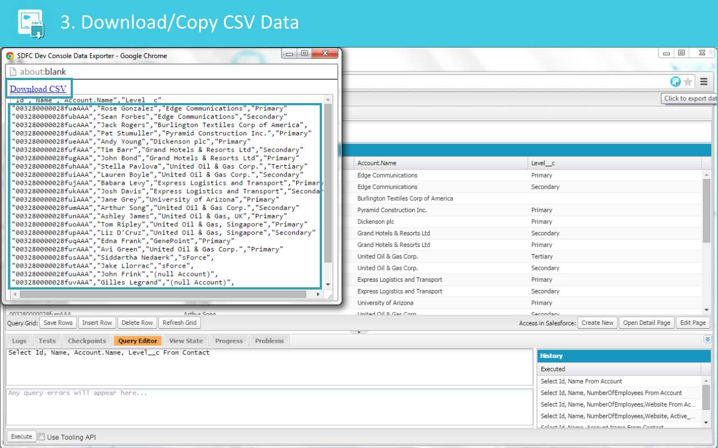Click the Account.Name column header
Screen dimensions: 718x448
point(441,163)
